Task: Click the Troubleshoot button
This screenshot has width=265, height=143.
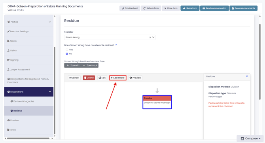Action: [130, 8]
